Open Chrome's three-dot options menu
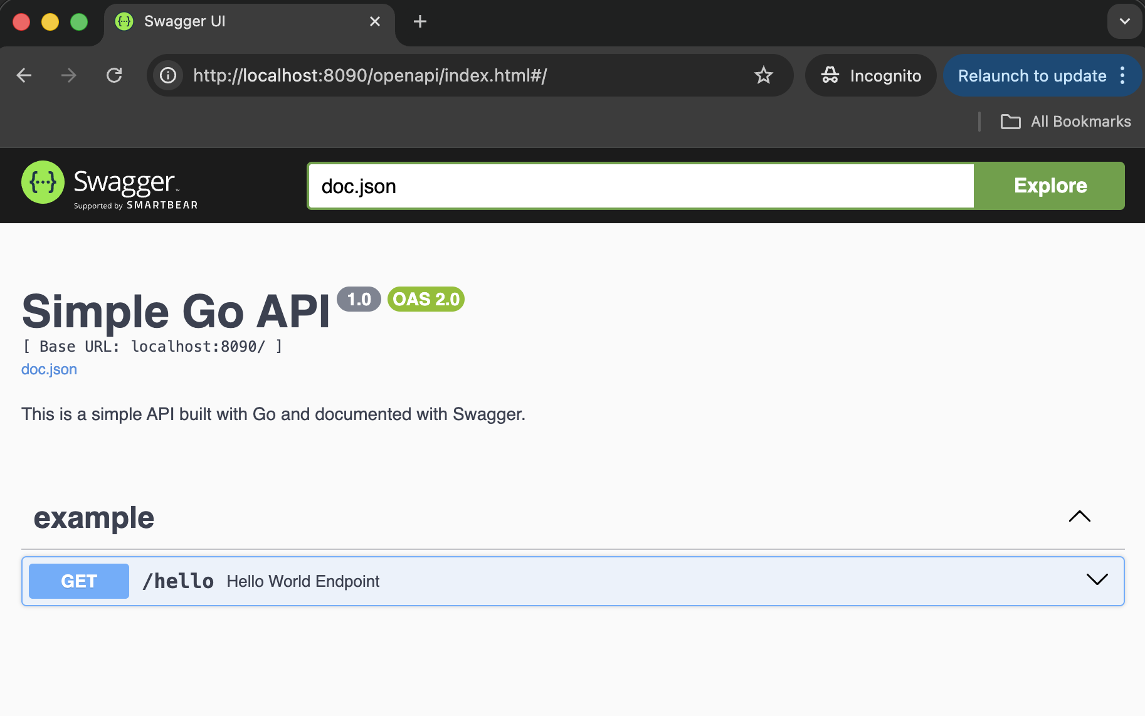 1122,75
